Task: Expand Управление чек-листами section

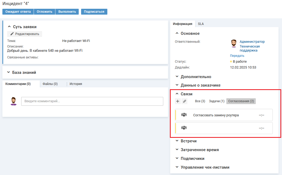Action: [x=177, y=167]
